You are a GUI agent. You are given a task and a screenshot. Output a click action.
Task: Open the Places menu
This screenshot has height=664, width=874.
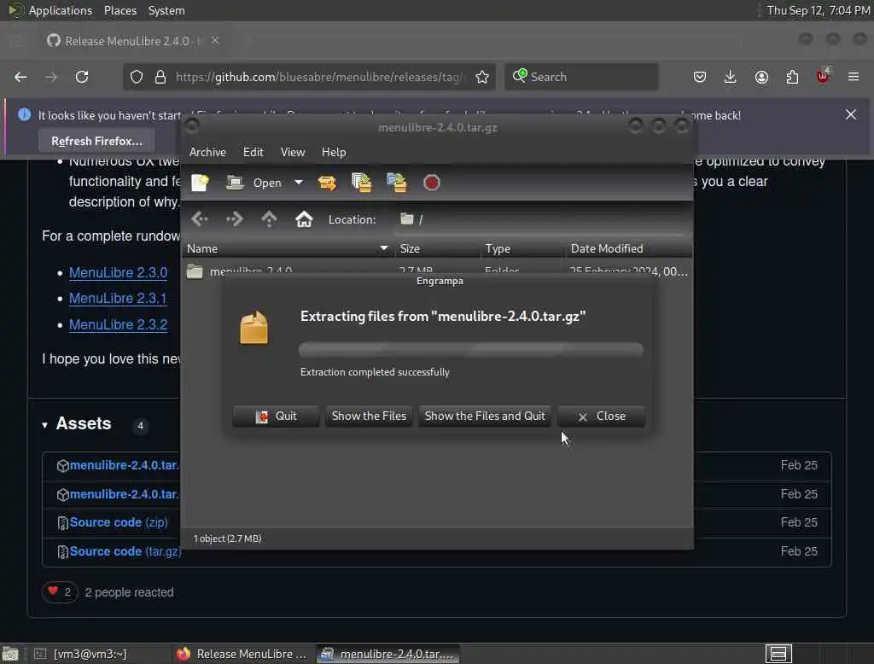[119, 10]
